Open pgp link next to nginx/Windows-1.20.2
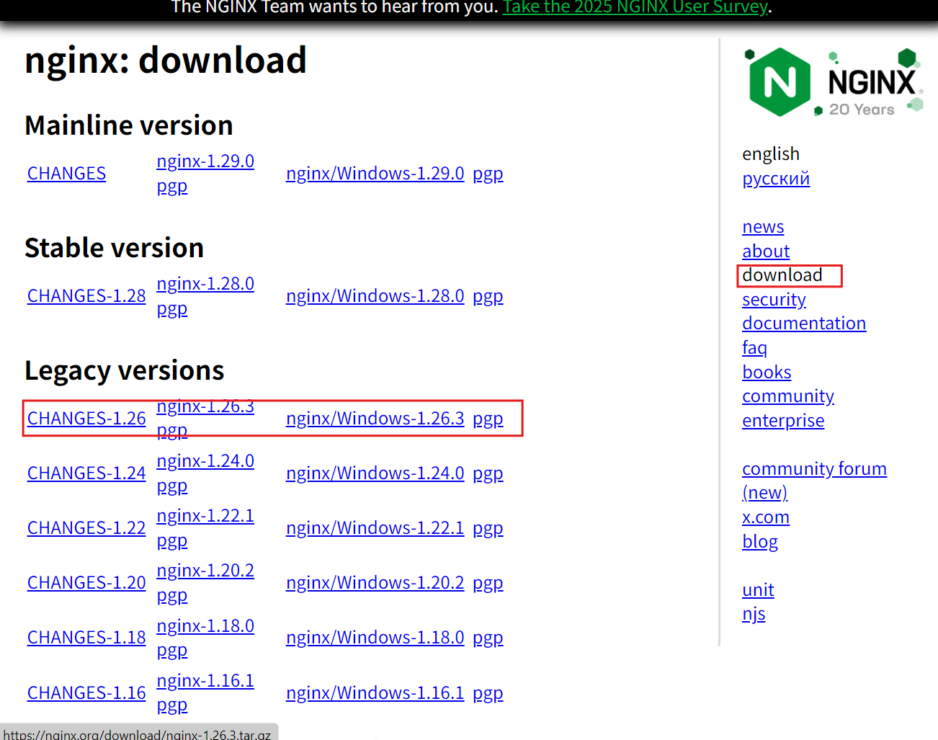Viewport: 938px width, 740px height. coord(488,583)
